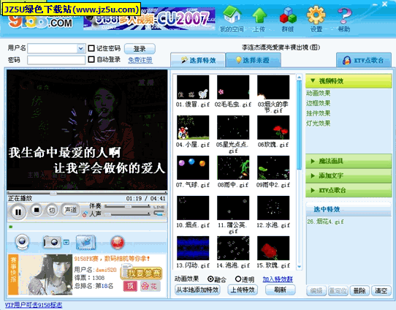This screenshot has width=396, height=310.
Task: Open the 免费注册 link
Action: point(140,60)
